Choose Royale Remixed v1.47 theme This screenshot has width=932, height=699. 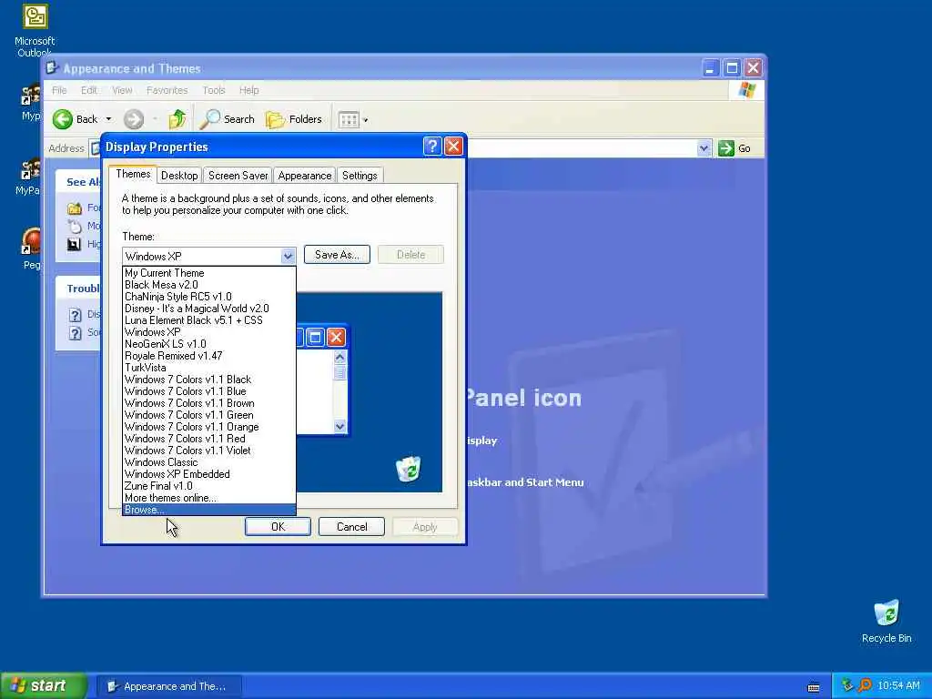tap(208, 356)
